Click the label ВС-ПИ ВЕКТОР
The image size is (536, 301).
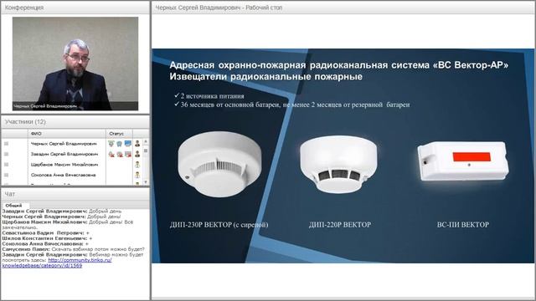(x=463, y=225)
